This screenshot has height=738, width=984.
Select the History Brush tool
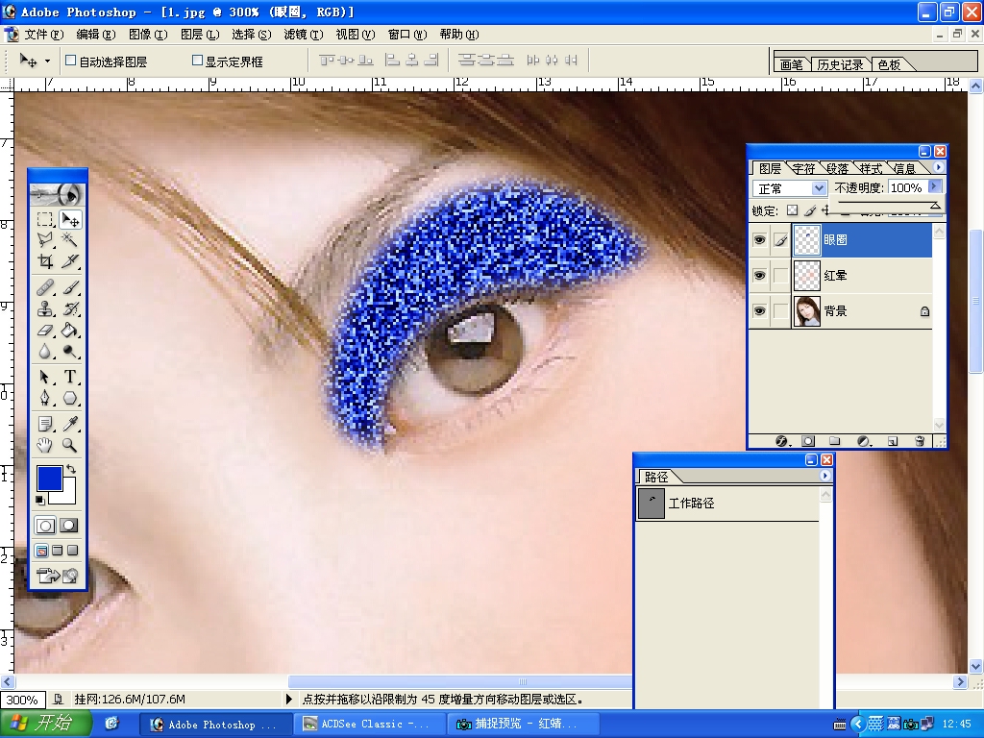point(69,308)
